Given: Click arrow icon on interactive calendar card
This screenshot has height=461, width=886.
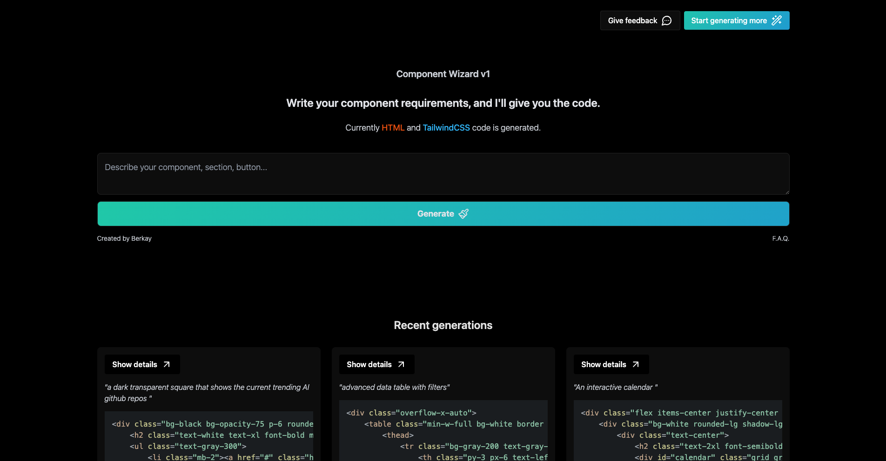Looking at the screenshot, I should click(x=636, y=364).
